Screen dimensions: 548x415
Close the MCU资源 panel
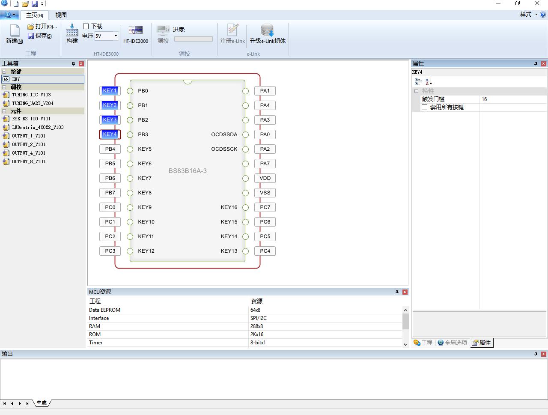(x=405, y=292)
